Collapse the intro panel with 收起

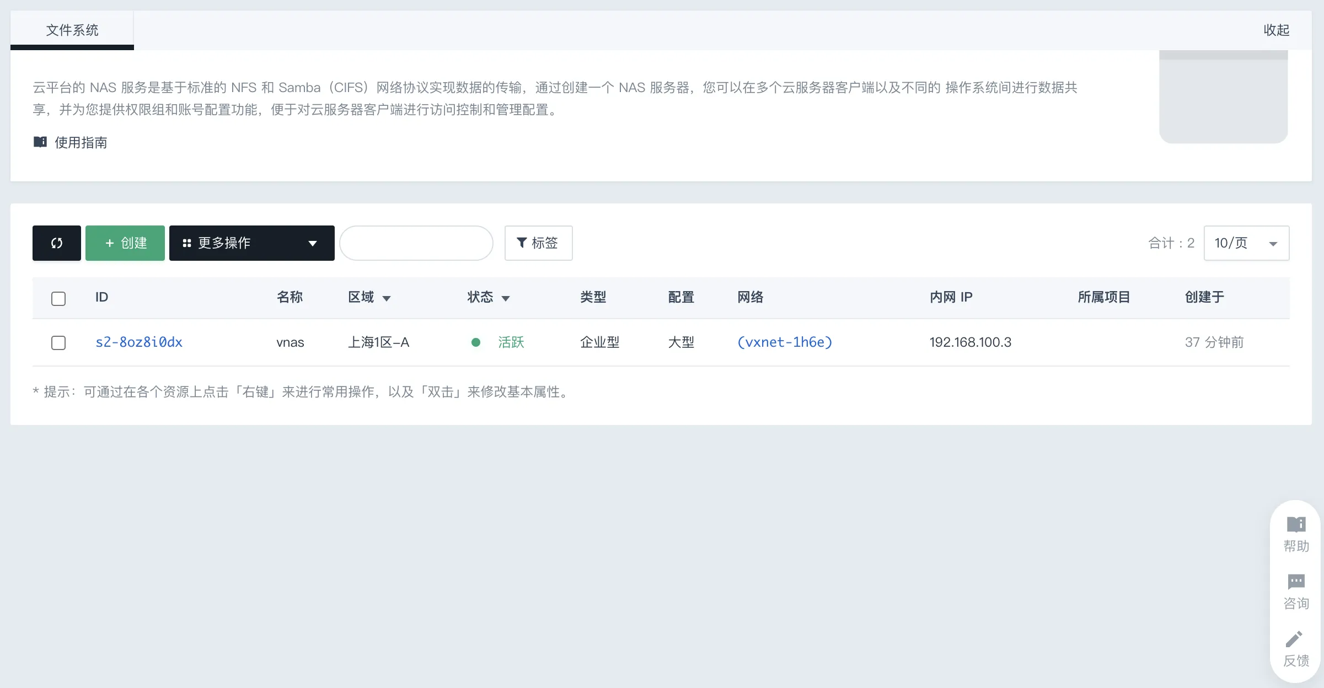[x=1277, y=30]
